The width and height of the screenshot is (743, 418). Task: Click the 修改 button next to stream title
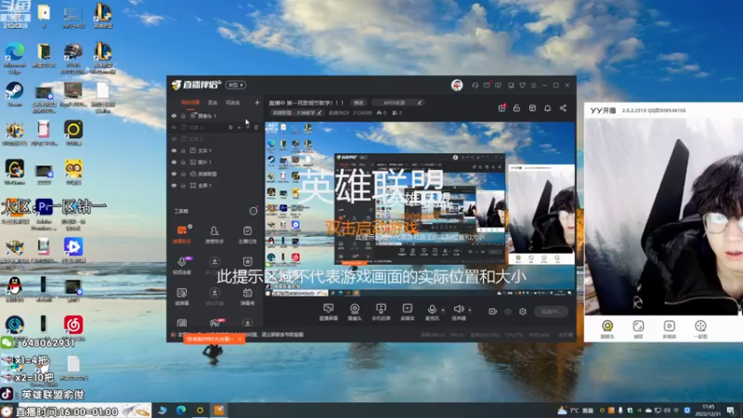(358, 103)
